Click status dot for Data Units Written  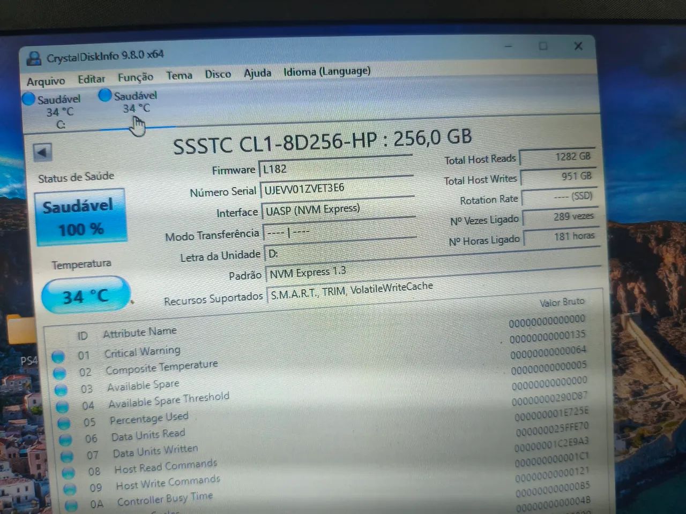67,457
